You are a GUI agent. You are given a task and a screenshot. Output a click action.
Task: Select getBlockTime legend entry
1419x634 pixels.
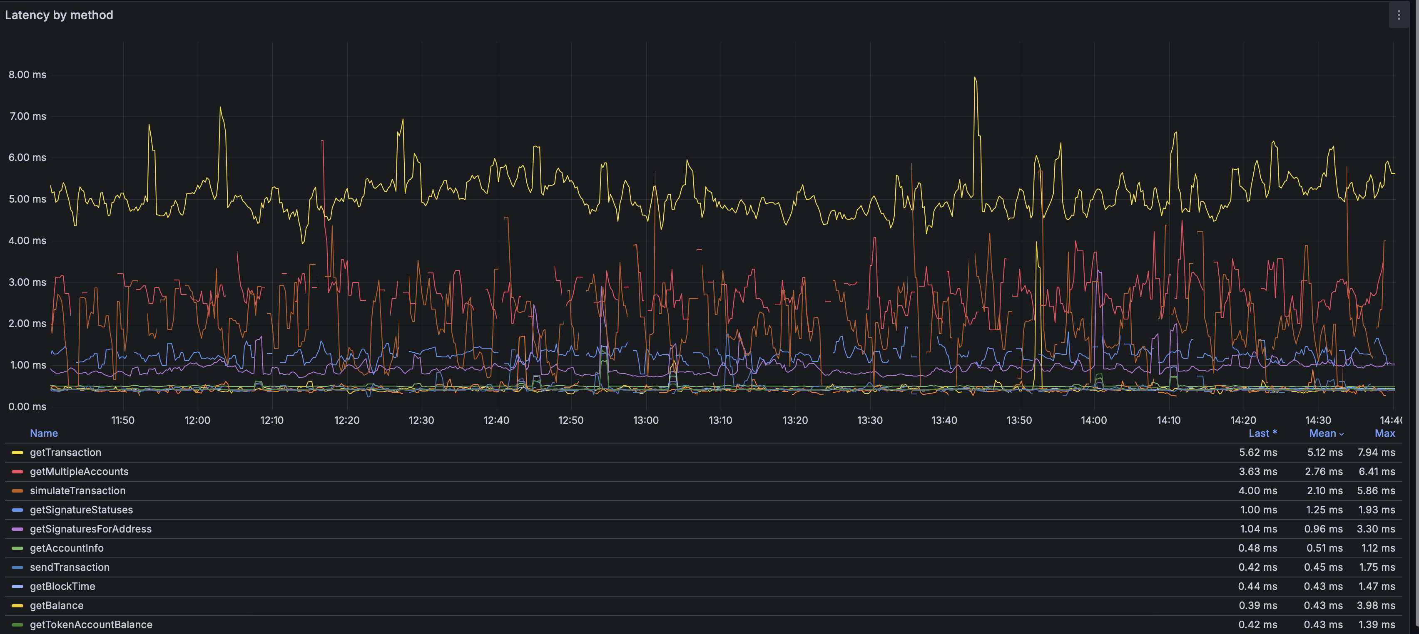point(62,587)
